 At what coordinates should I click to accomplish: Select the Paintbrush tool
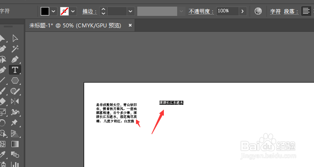pyautogui.click(x=3, y=91)
